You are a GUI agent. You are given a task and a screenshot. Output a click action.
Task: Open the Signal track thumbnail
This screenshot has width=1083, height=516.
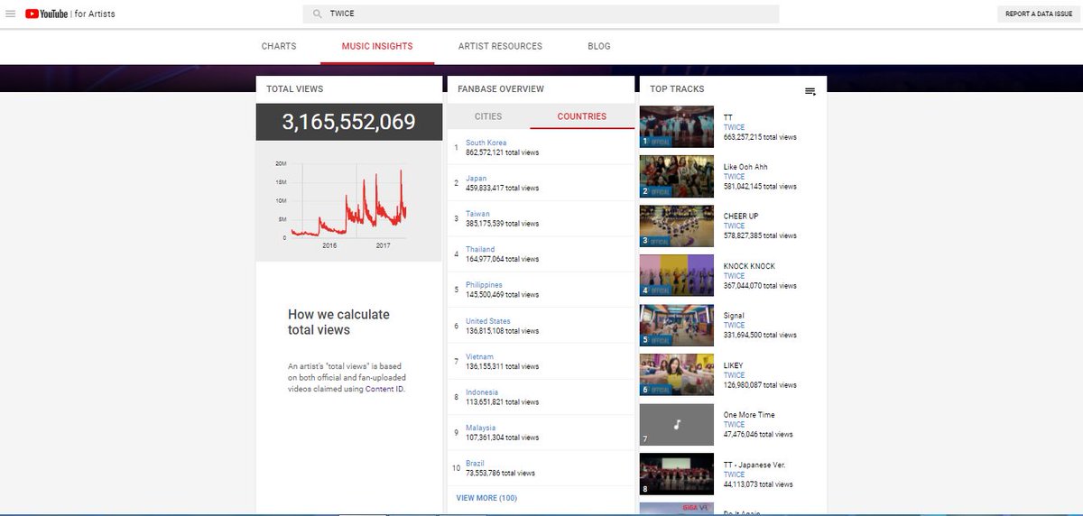click(x=677, y=325)
